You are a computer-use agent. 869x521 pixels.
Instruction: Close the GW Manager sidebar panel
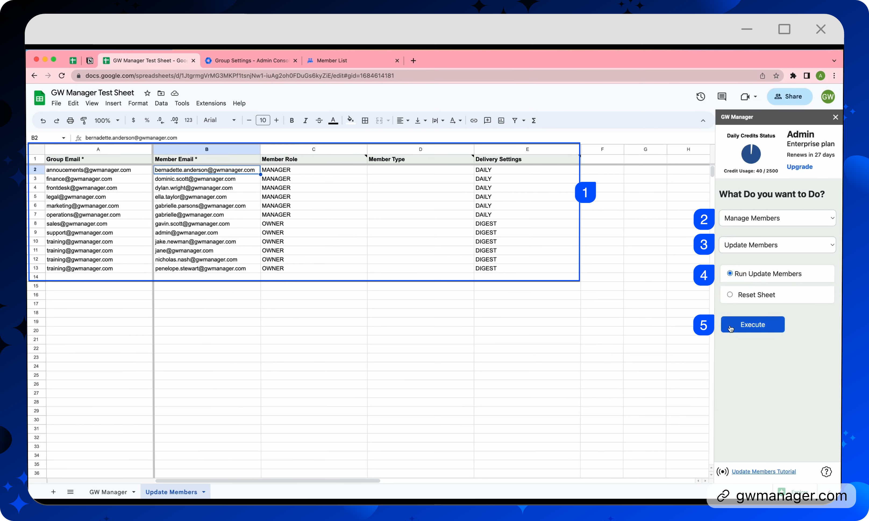pyautogui.click(x=835, y=117)
